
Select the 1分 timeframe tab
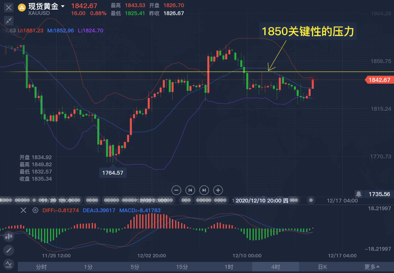tap(88, 267)
